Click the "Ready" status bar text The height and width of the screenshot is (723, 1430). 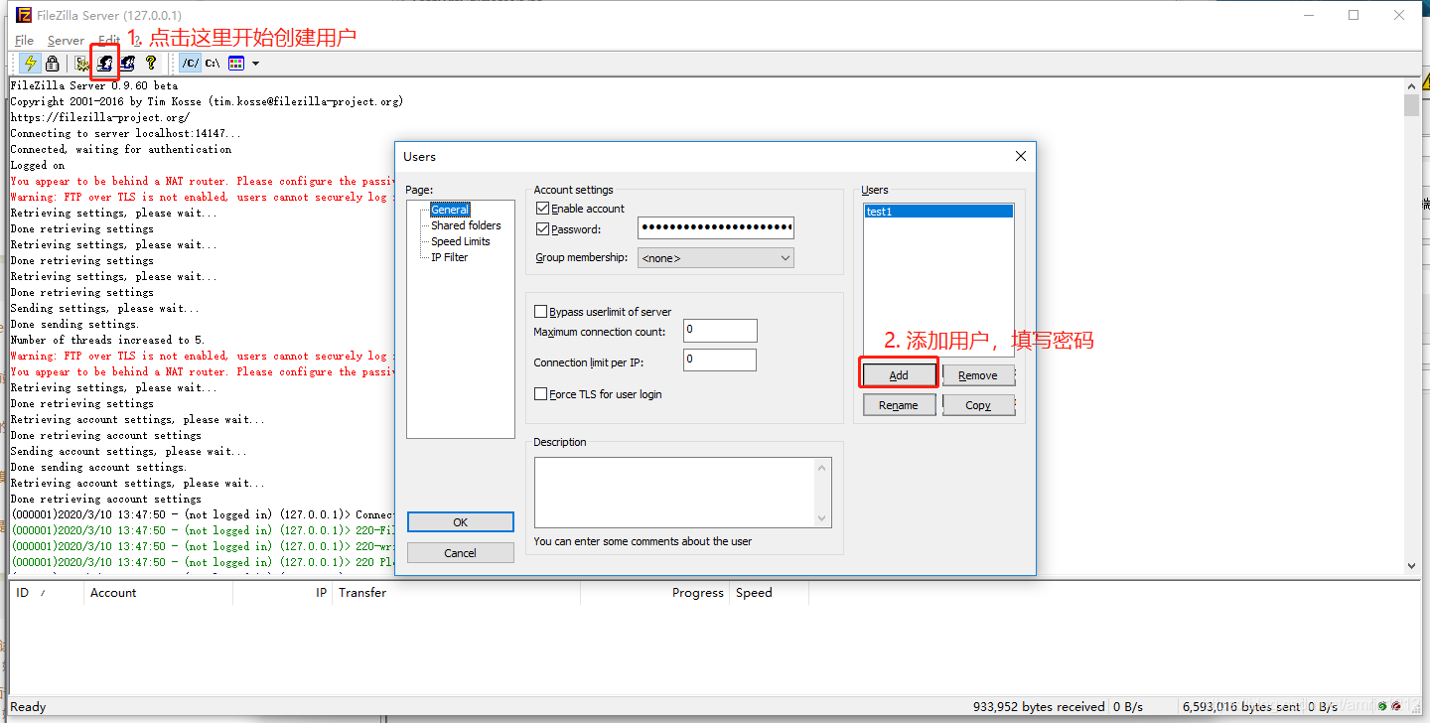click(x=28, y=707)
